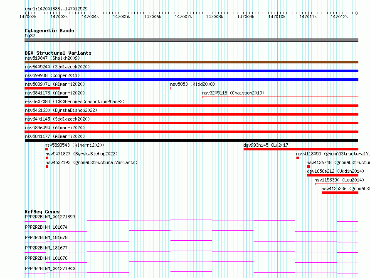Click the nsv4125236 red variant bar

(x=340, y=193)
